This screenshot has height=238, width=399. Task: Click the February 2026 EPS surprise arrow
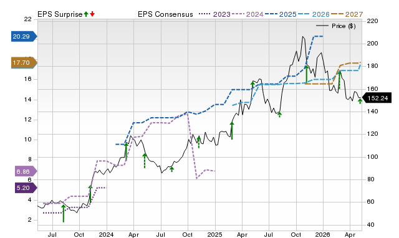[339, 80]
